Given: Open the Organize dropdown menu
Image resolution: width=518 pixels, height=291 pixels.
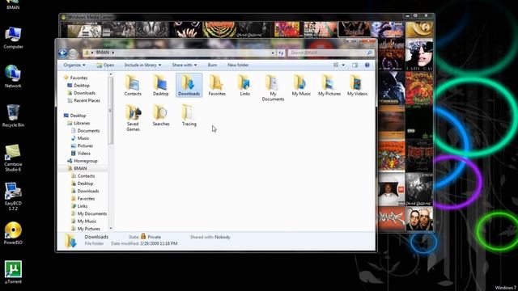Looking at the screenshot, I should [x=74, y=65].
